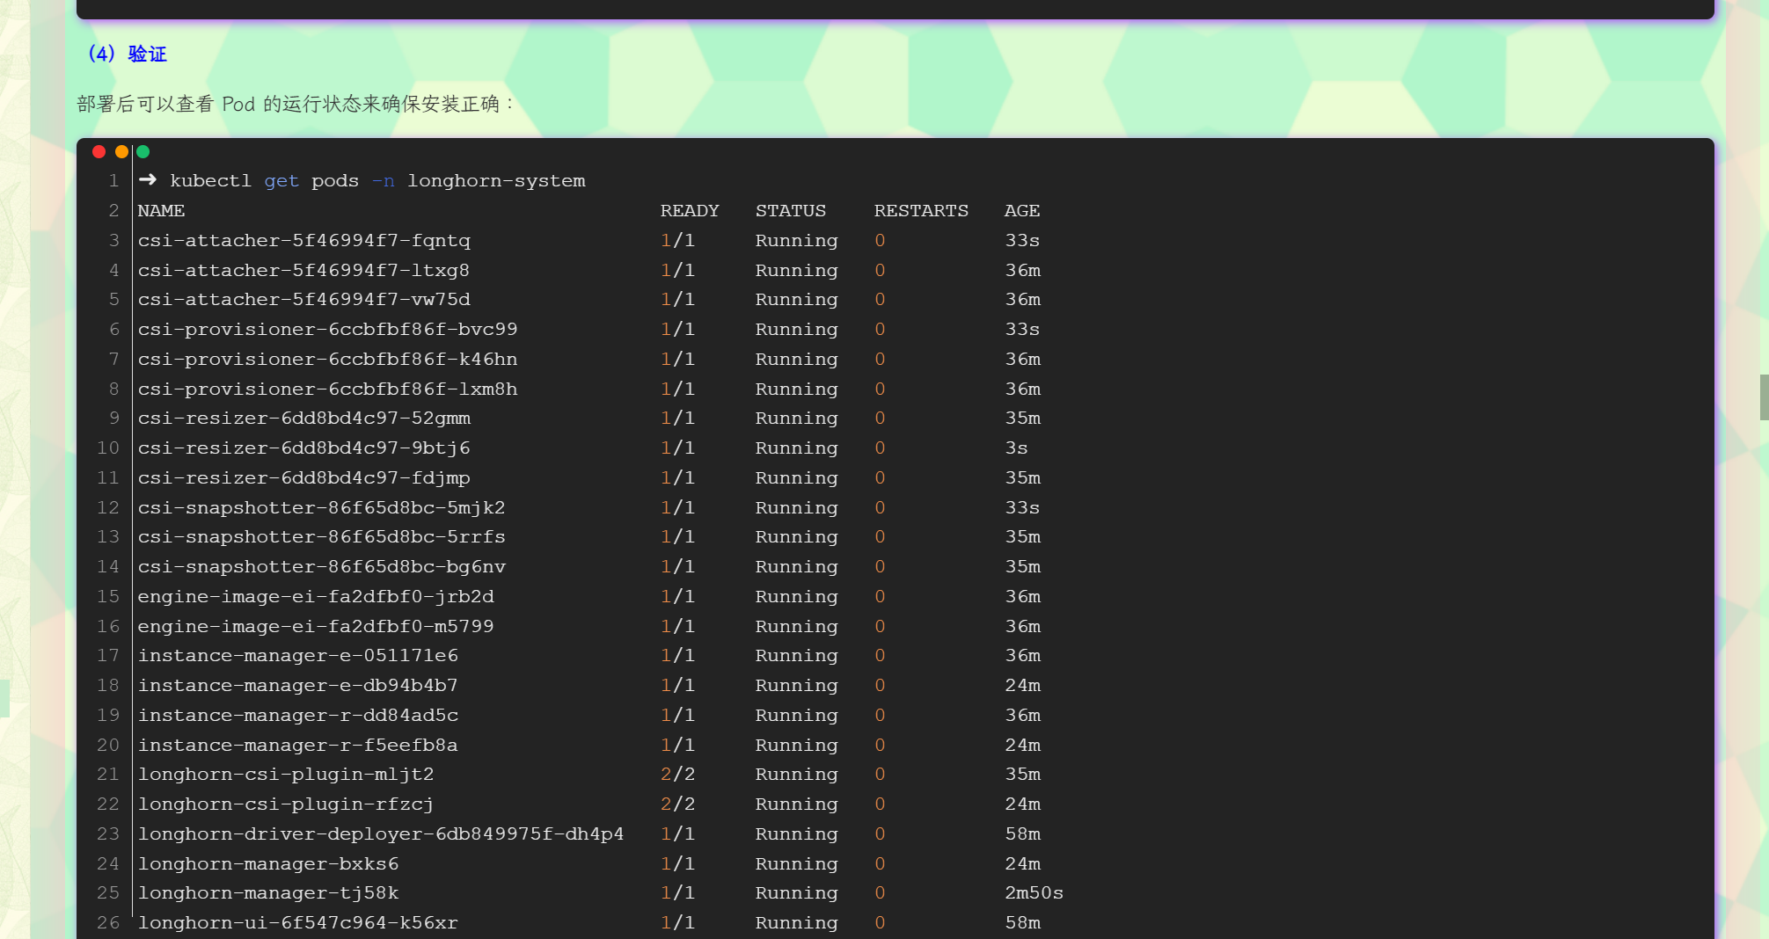This screenshot has width=1769, height=939.
Task: Click the red dot on code block
Action: point(99,152)
